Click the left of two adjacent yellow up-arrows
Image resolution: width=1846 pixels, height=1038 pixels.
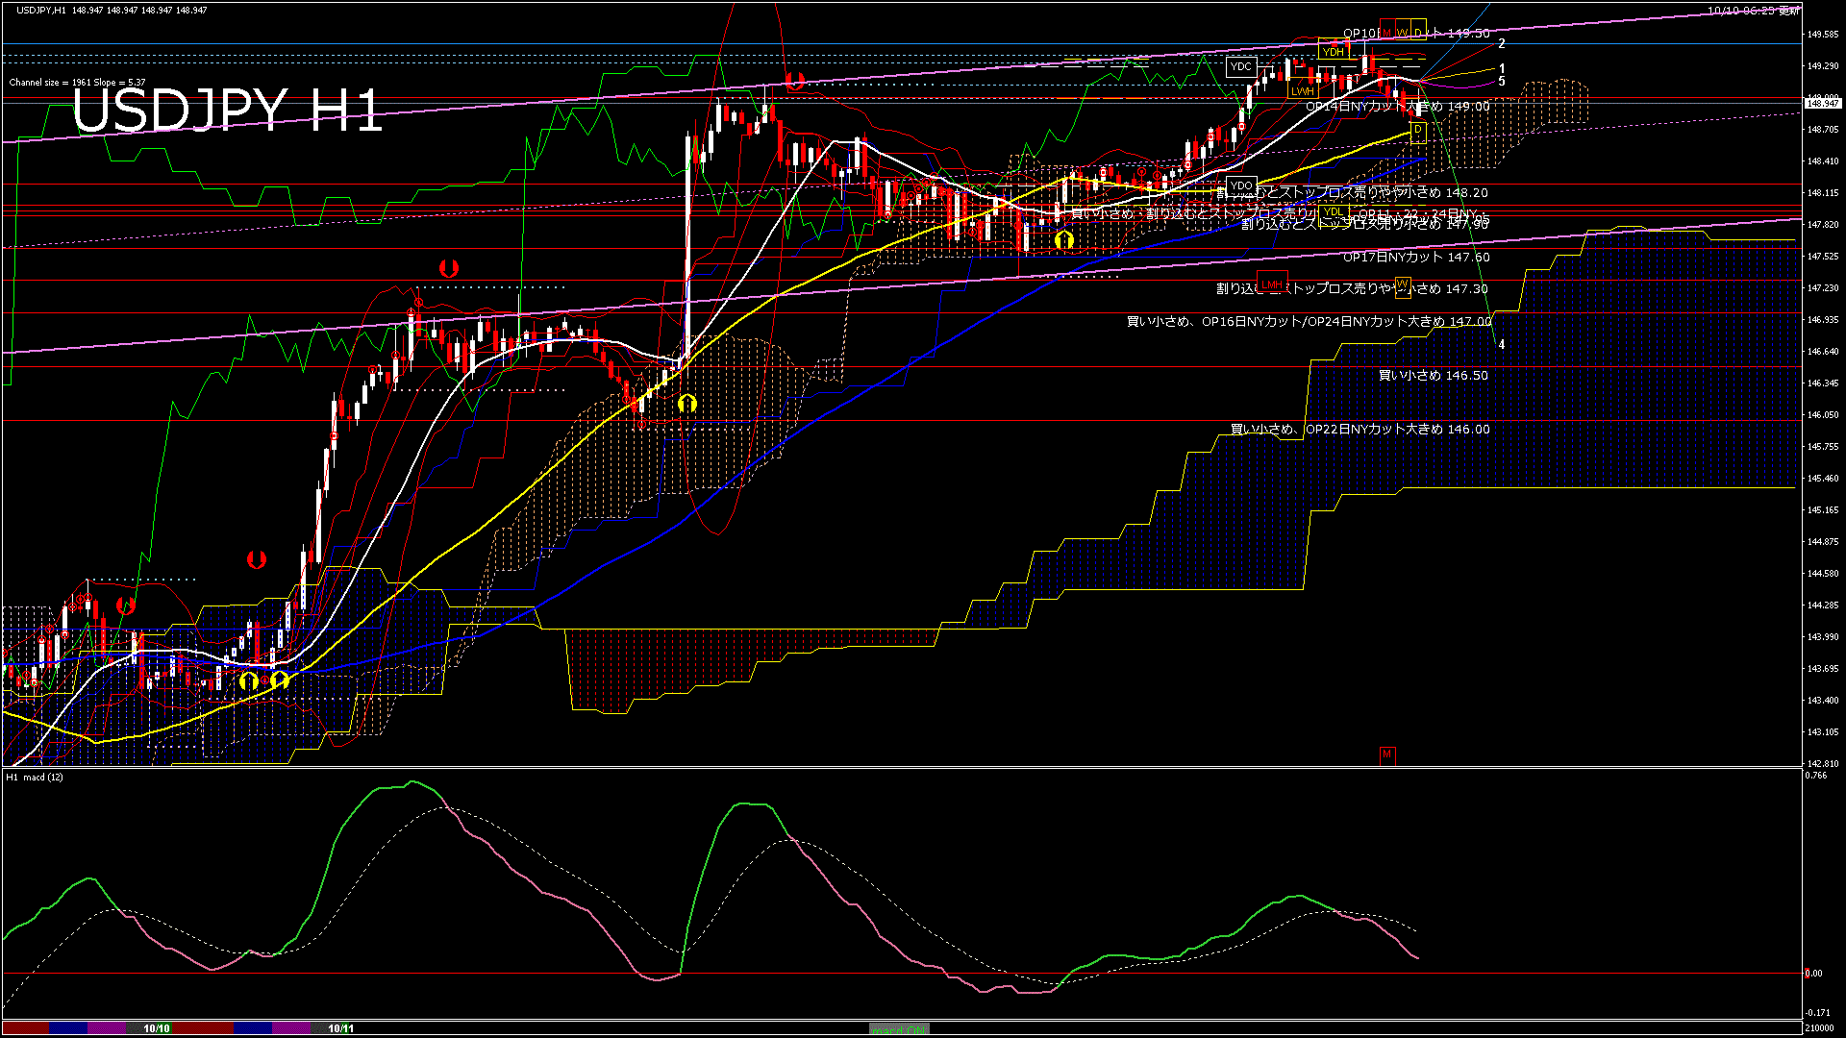249,680
